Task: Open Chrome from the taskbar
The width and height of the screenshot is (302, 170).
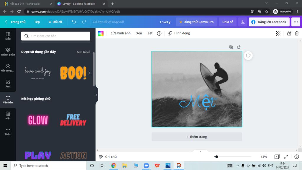Action: pos(114,166)
